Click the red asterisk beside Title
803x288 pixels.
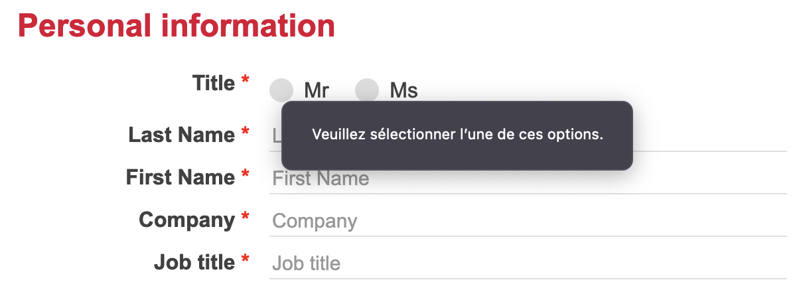click(x=246, y=82)
